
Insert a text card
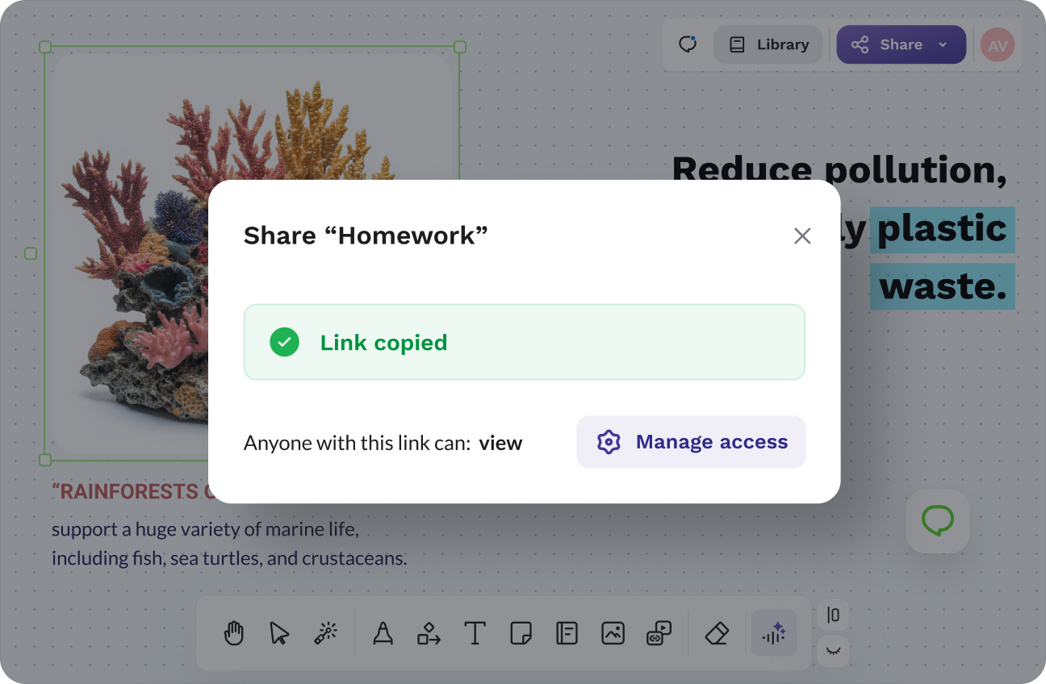(567, 633)
